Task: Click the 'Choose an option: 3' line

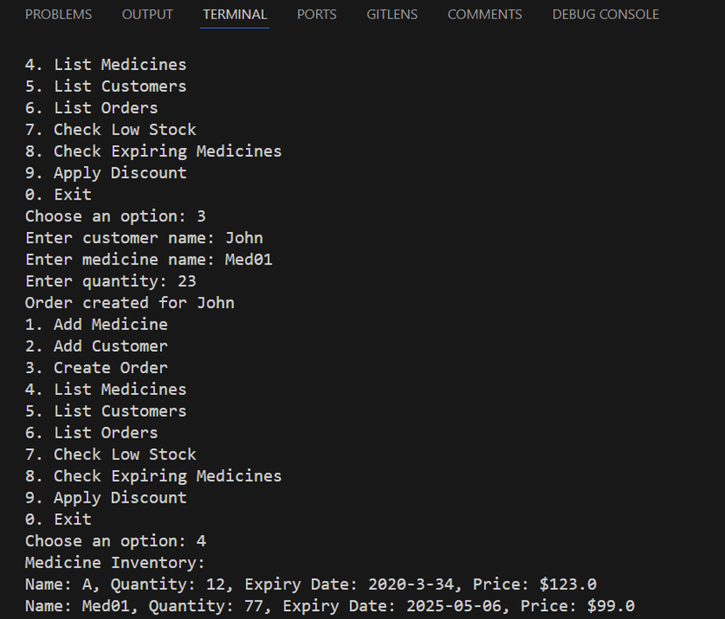Action: point(116,216)
